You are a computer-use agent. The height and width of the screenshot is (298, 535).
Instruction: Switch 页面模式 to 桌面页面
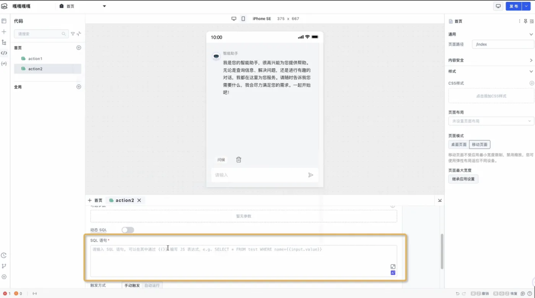[x=459, y=145]
